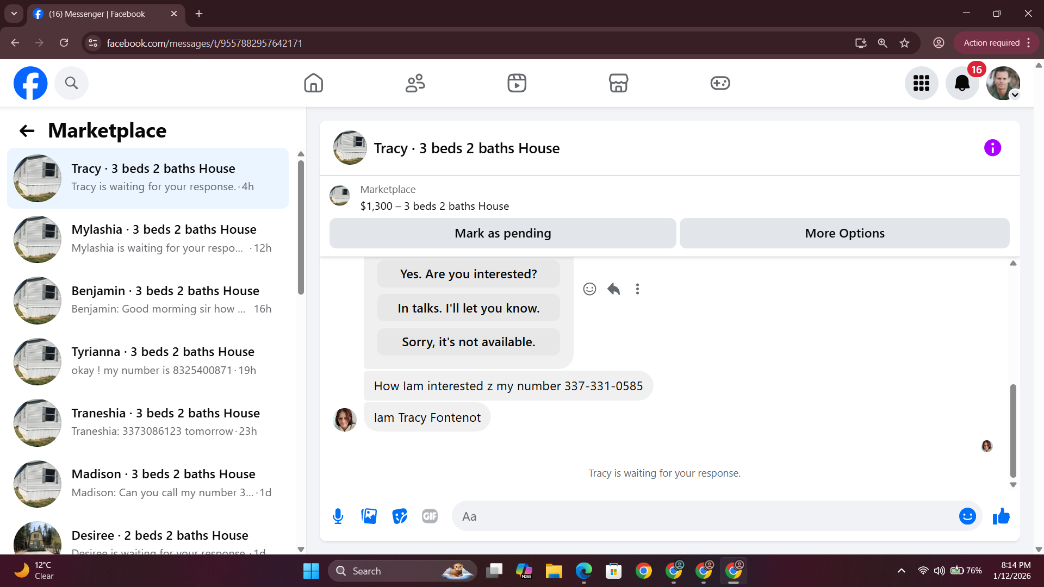Switch to the Friends tab
1044x587 pixels.
point(415,83)
